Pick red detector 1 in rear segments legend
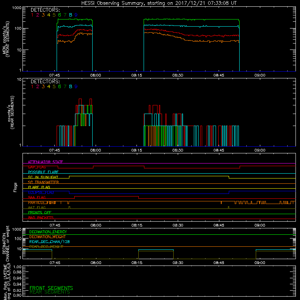Viewport: 300px width, 300px height. coord(32,87)
